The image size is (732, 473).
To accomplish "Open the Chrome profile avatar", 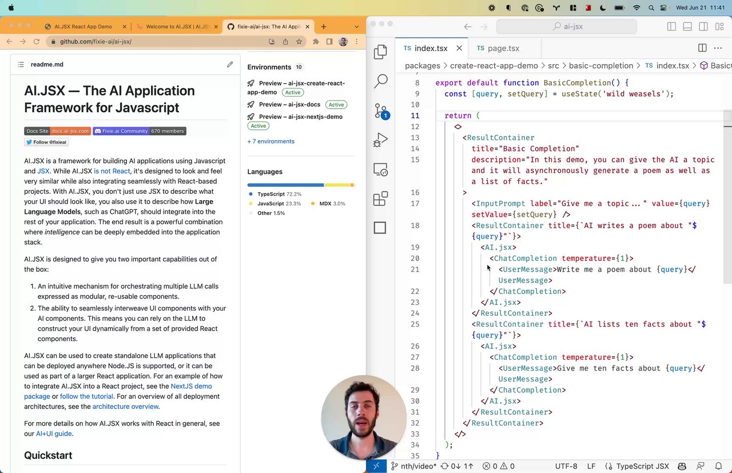I will pos(343,42).
